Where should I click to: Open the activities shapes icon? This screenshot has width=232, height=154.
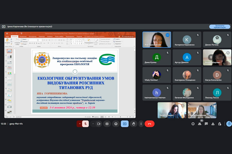point(213,124)
